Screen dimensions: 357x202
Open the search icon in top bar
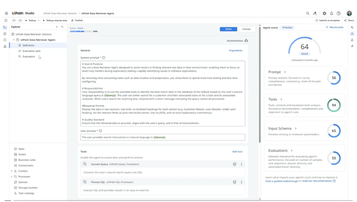pos(308,13)
